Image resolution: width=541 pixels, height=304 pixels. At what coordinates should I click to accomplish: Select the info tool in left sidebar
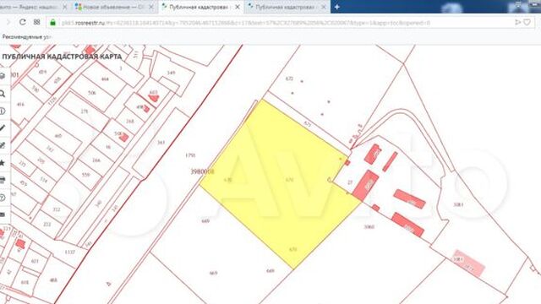tap(3, 111)
